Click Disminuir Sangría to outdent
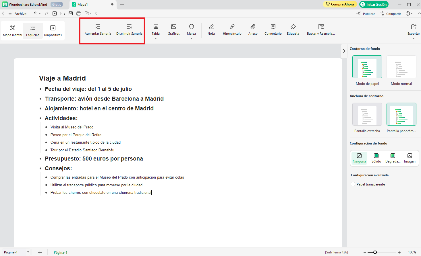 [x=129, y=30]
